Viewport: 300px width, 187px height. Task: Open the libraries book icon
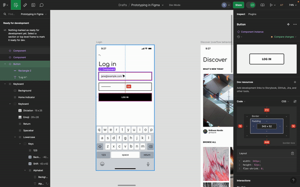(262, 5)
